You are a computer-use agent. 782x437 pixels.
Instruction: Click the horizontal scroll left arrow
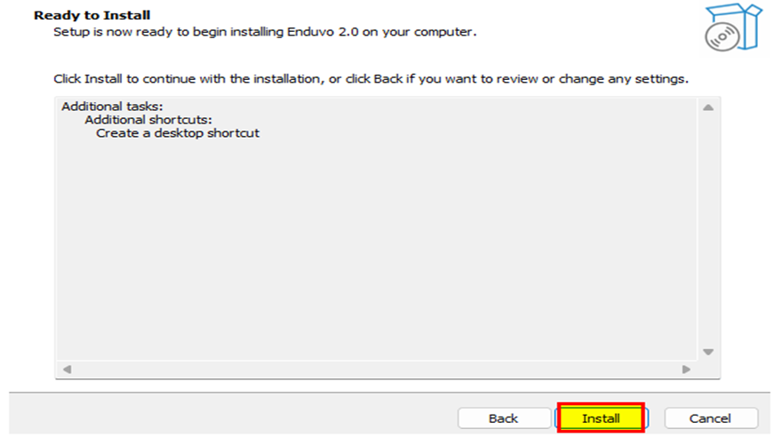point(68,369)
